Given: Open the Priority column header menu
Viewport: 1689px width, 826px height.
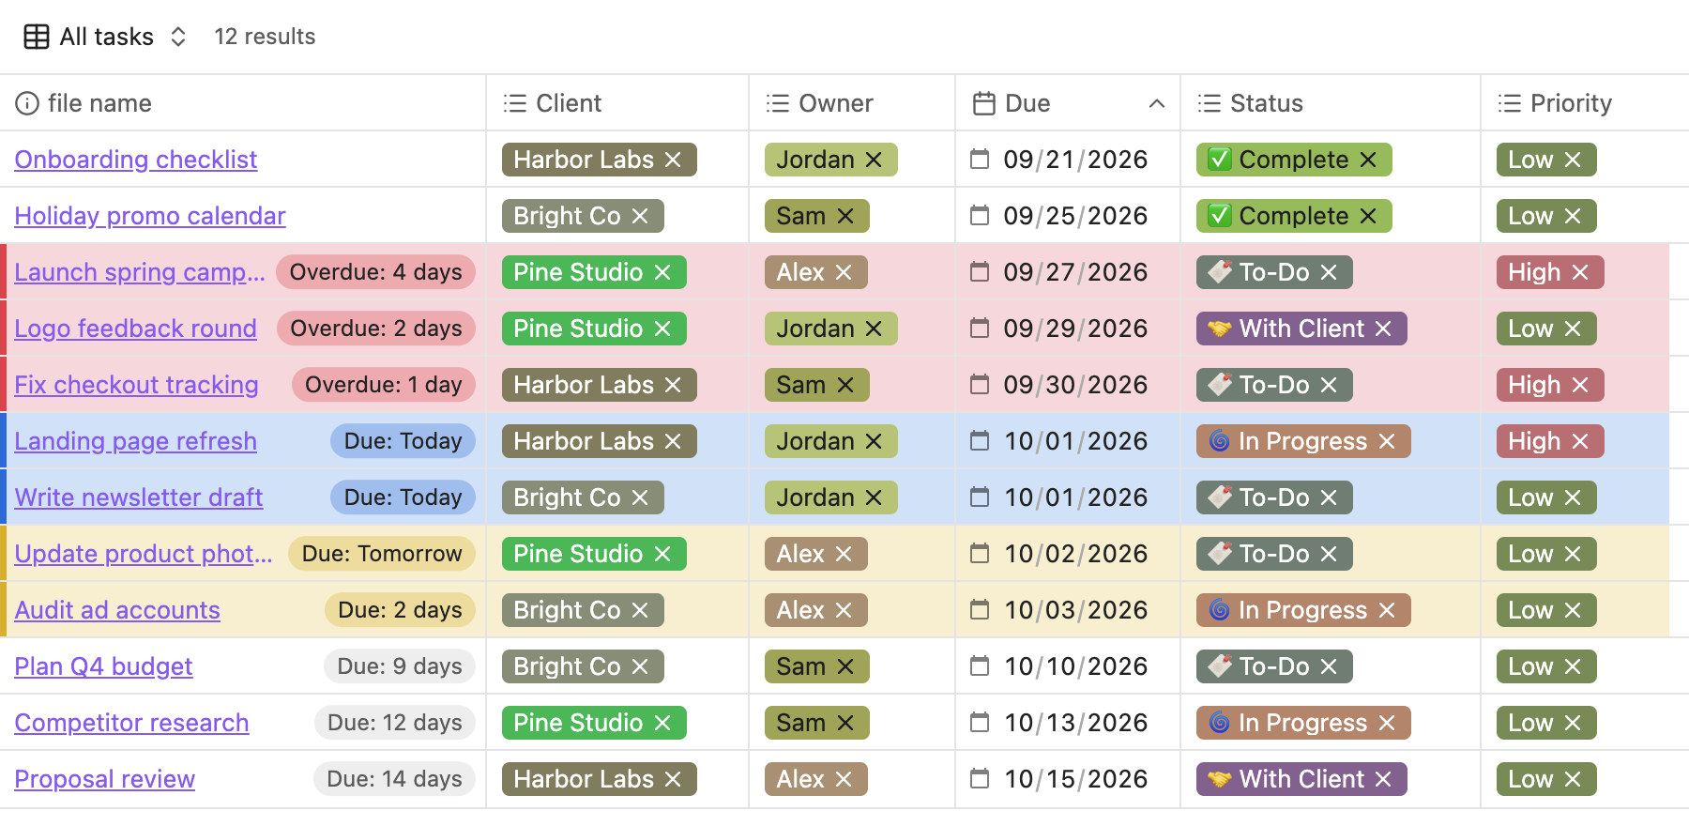Looking at the screenshot, I should point(1585,103).
